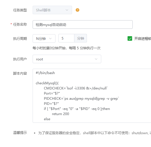
Task: Click the 分钟 unit label beside interval
Action: (x=81, y=38)
